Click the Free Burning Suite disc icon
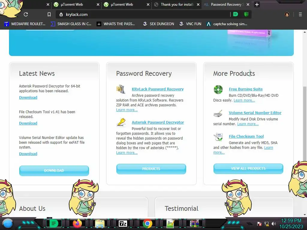Image resolution: width=307 pixels, height=230 pixels. (218, 89)
